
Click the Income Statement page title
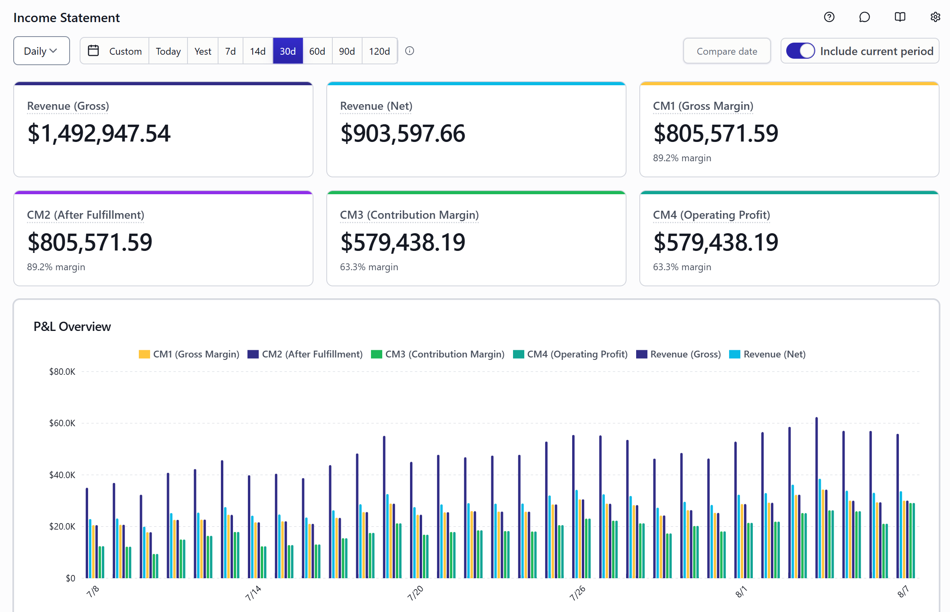point(66,18)
